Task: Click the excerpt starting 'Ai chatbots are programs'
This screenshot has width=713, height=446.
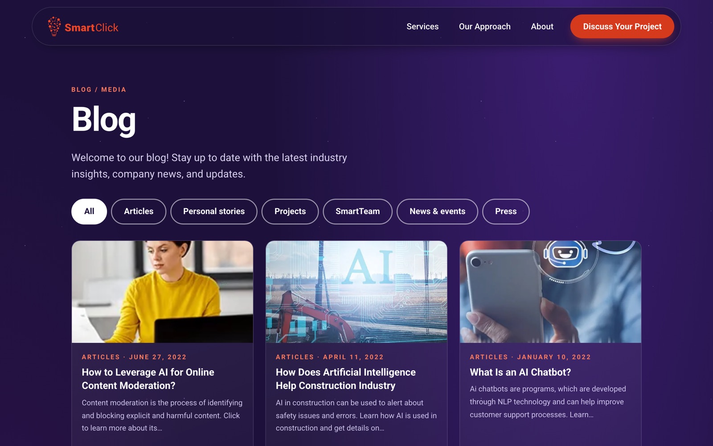Action: click(x=548, y=402)
